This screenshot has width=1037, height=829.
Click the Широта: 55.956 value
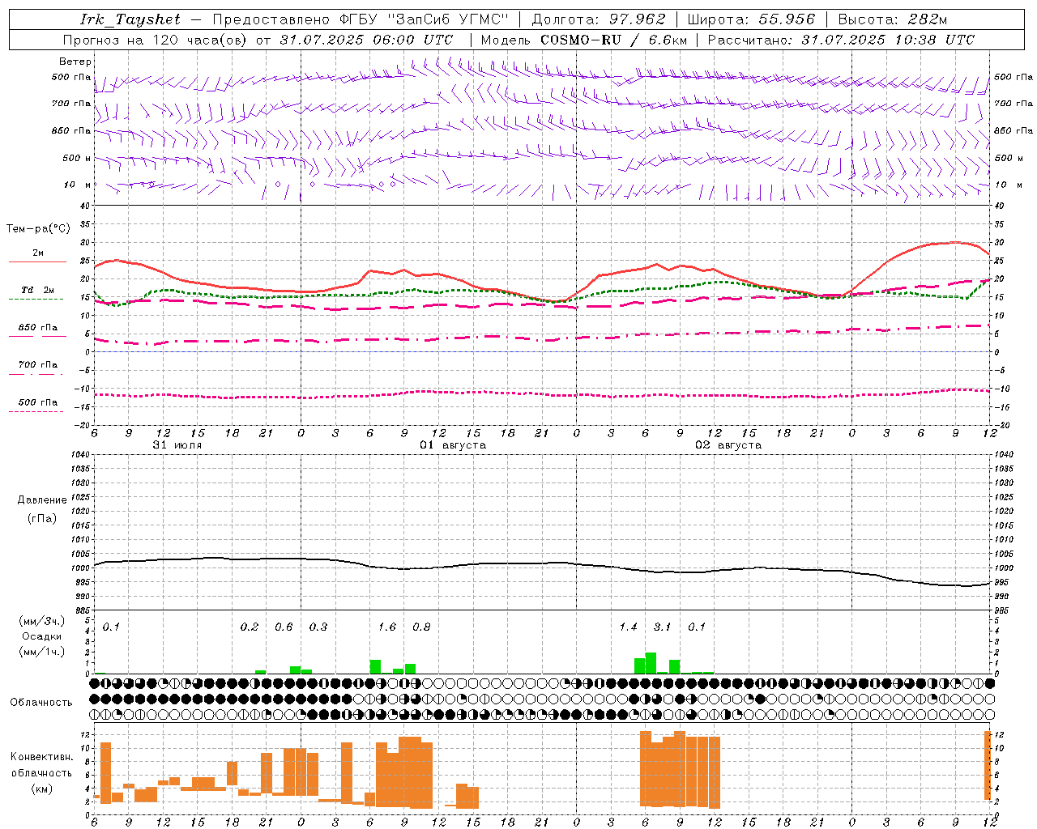751,19
